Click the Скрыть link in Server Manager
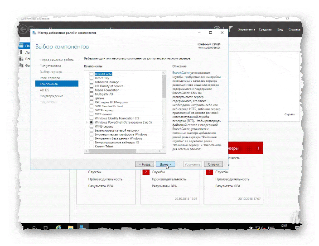 [289, 114]
